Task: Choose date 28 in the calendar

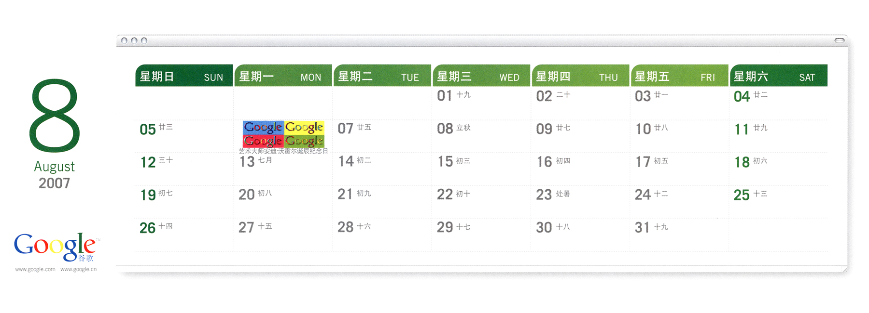Action: pyautogui.click(x=346, y=227)
